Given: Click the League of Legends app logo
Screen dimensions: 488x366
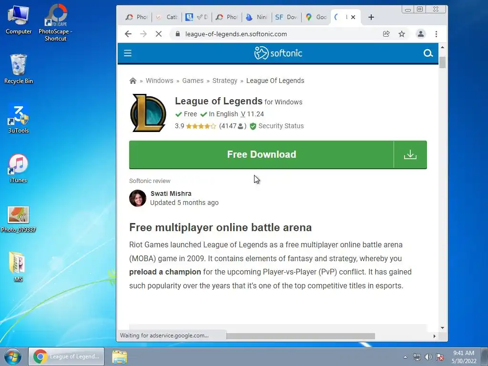Looking at the screenshot, I should pos(148,112).
